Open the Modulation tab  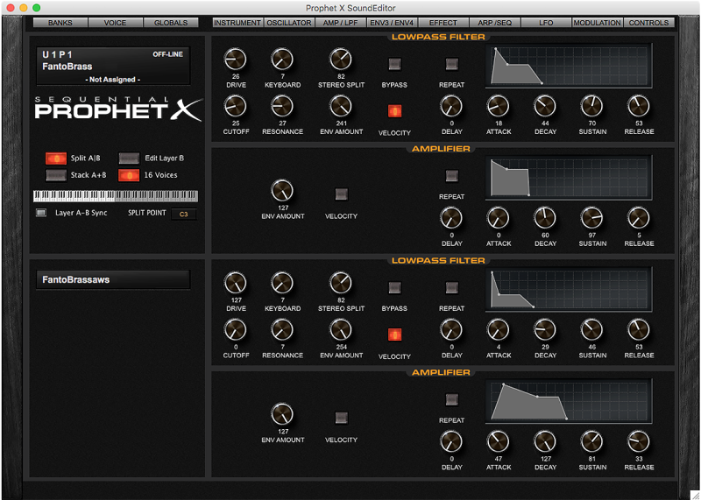597,23
